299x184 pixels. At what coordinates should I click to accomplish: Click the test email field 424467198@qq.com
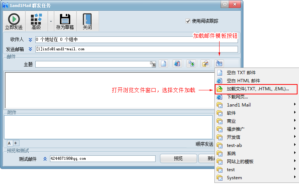pyautogui.click(x=103, y=159)
